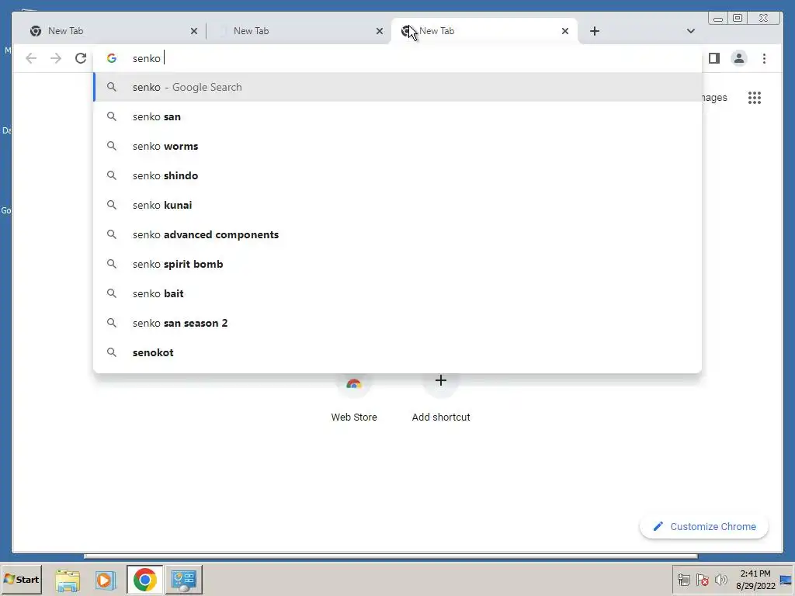Image resolution: width=795 pixels, height=596 pixels.
Task: Open the Windows Start menu
Action: tap(21, 579)
